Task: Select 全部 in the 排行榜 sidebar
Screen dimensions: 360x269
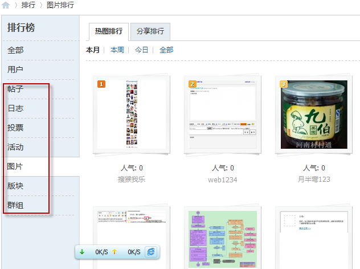Action: coord(15,50)
